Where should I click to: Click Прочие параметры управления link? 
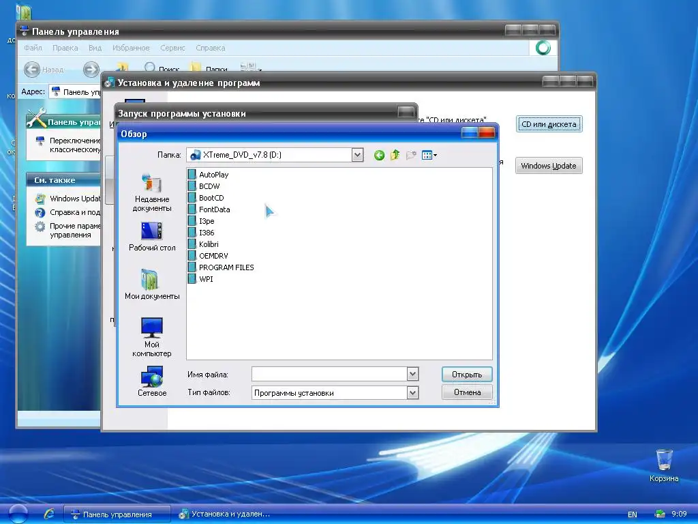(x=67, y=231)
